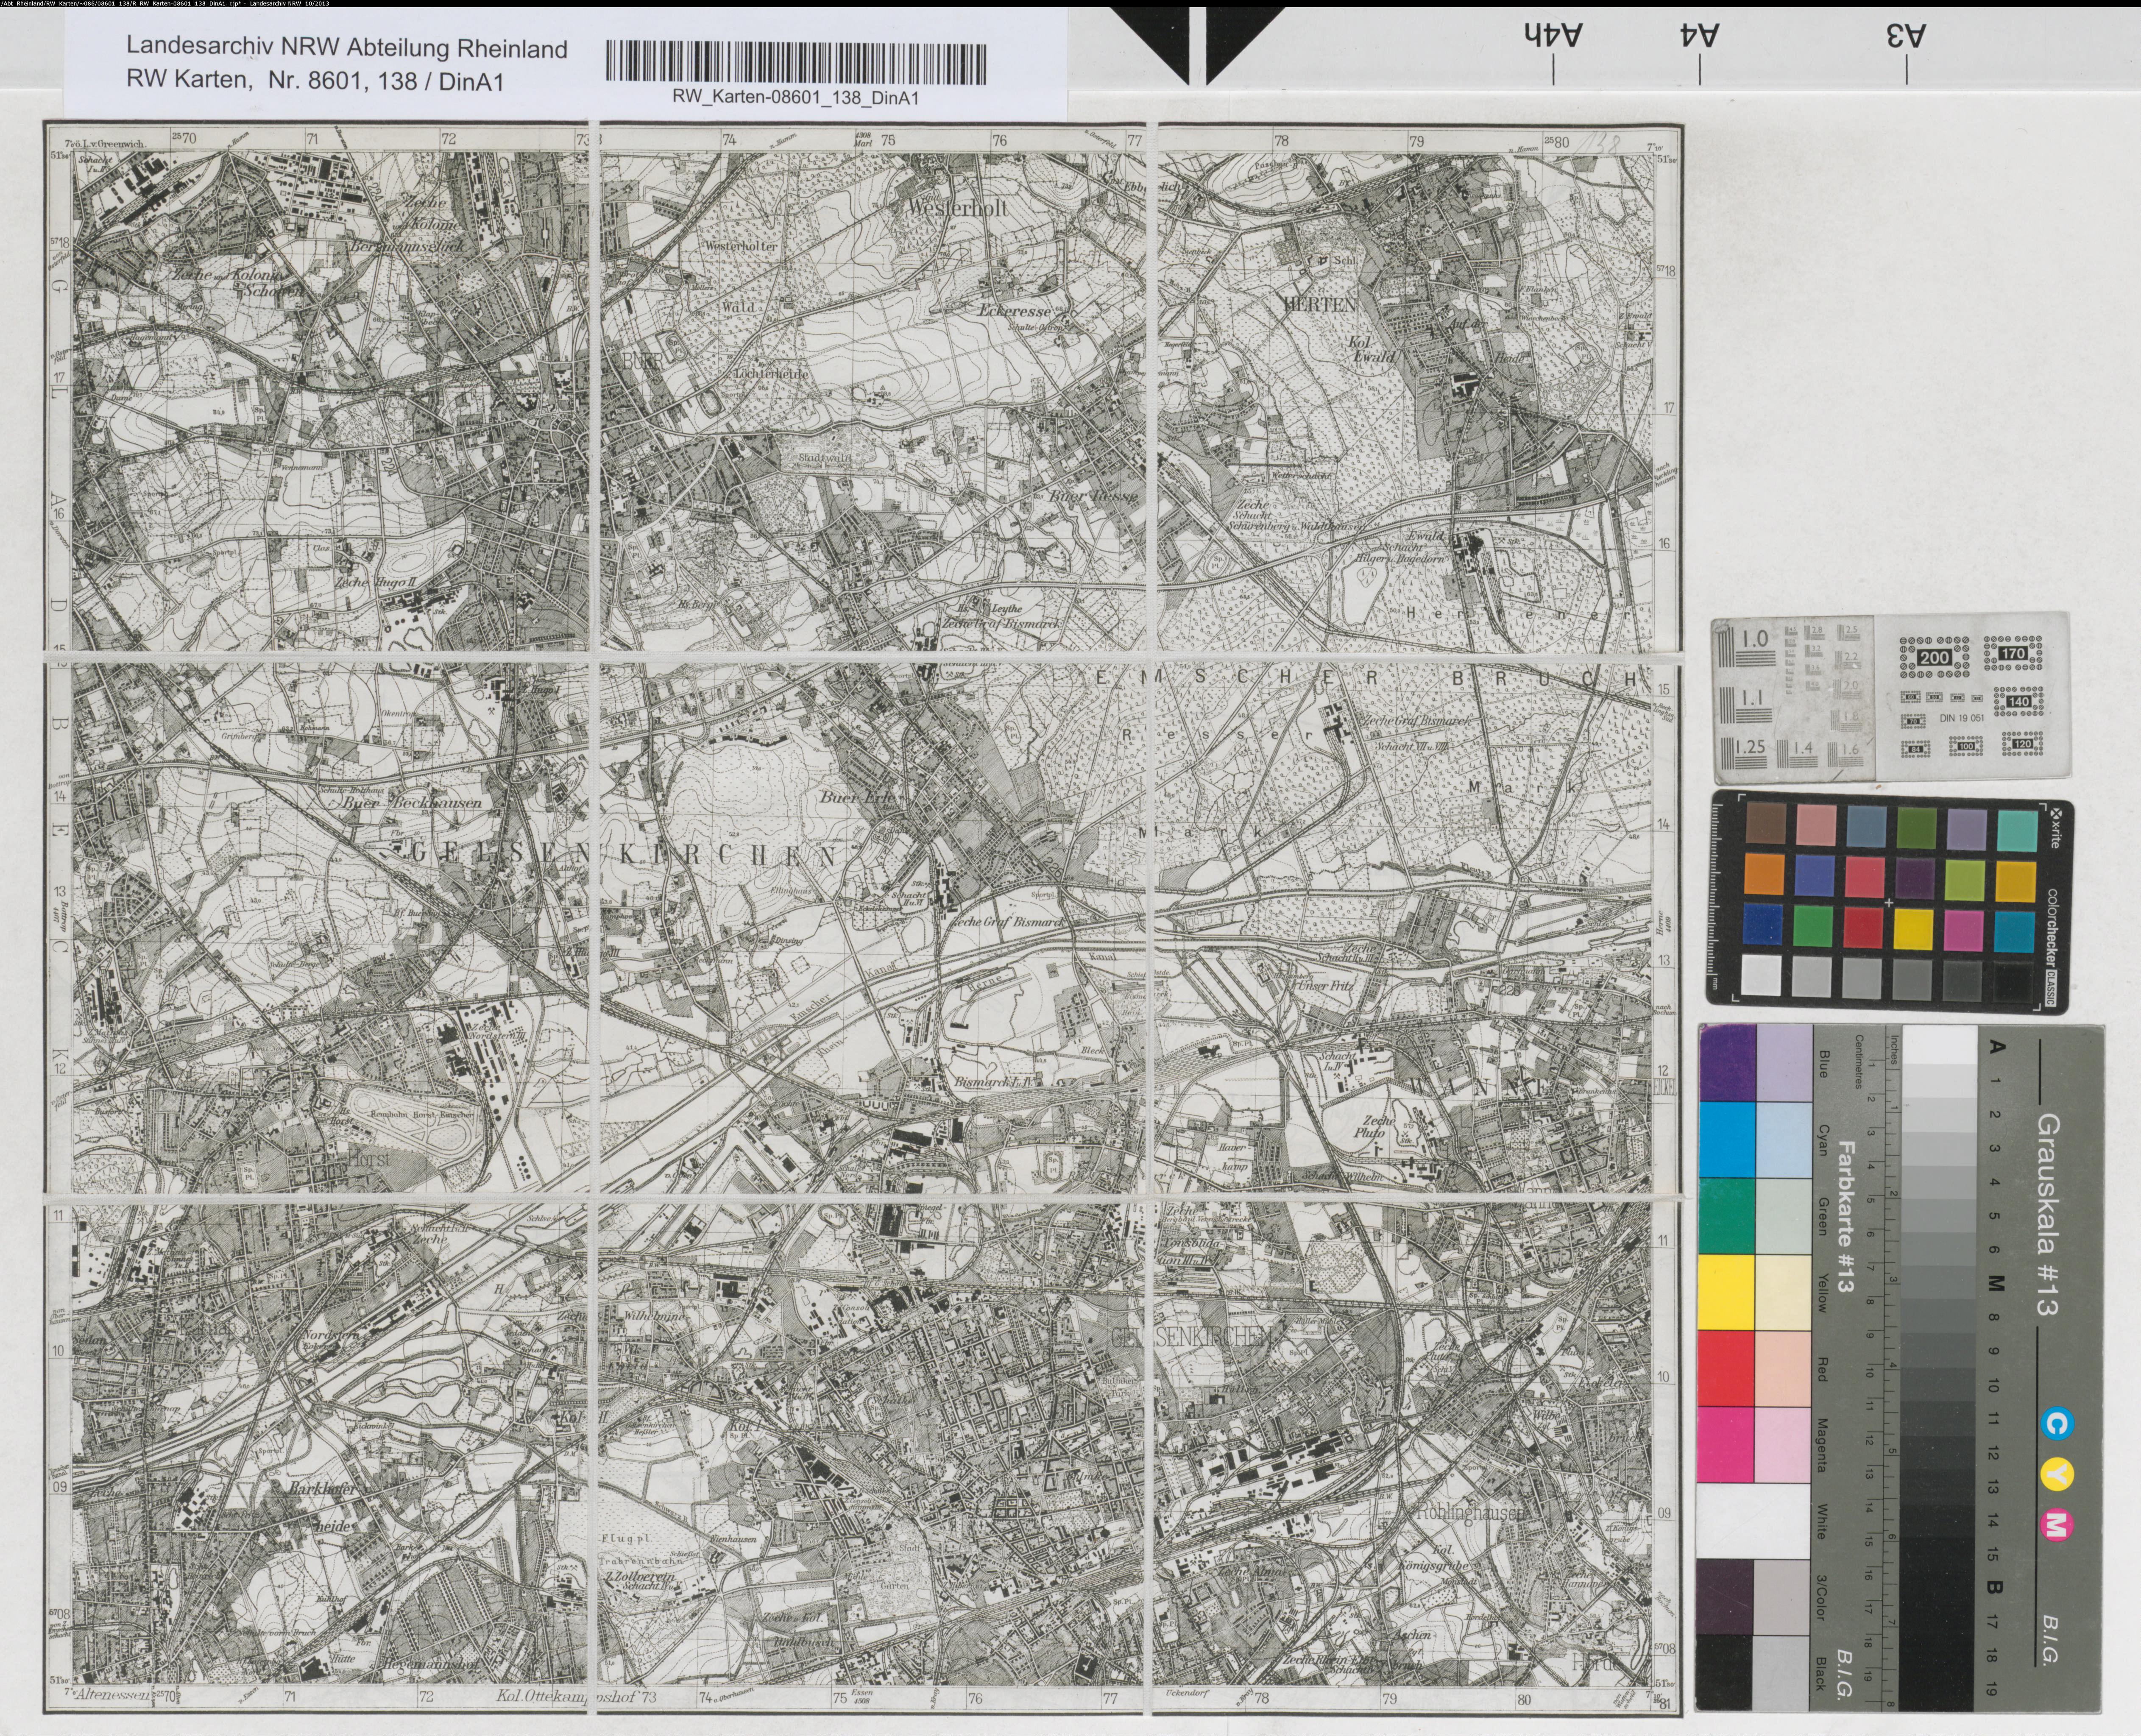Click the HERTEN label on the map

pyautogui.click(x=1320, y=303)
